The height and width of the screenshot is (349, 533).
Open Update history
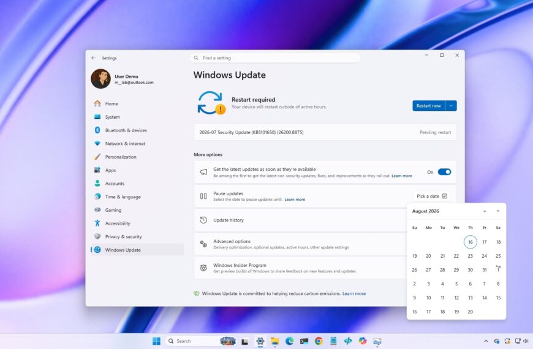pos(300,220)
